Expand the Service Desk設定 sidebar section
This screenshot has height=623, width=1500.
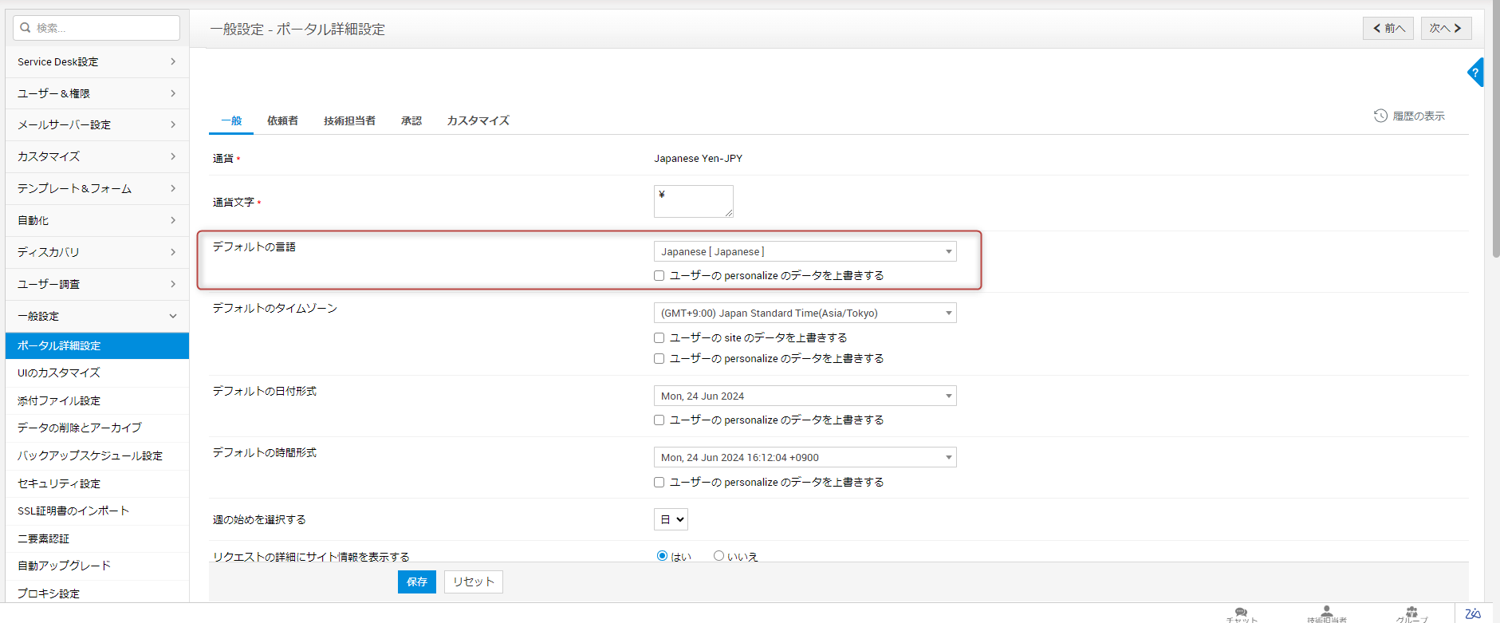tap(96, 62)
